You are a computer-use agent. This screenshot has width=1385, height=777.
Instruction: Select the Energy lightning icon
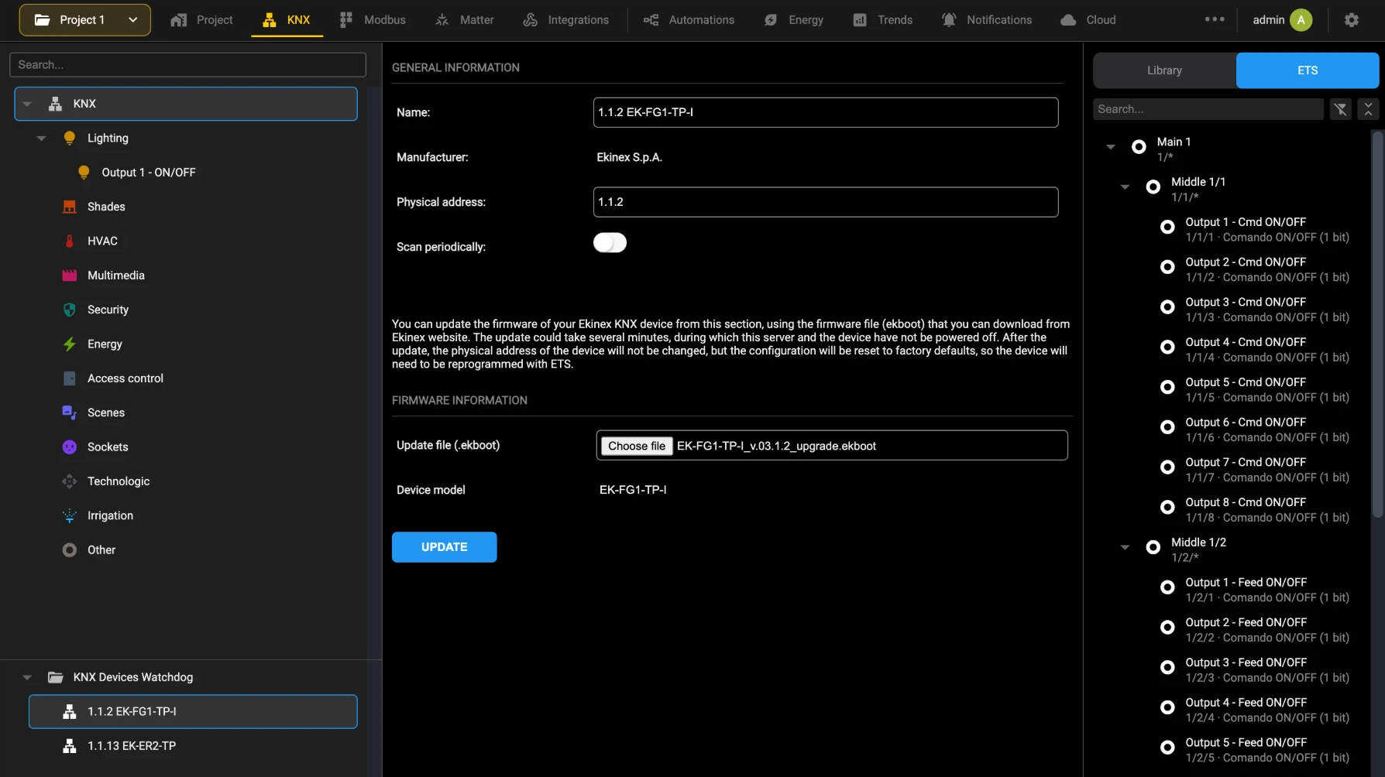click(x=70, y=344)
